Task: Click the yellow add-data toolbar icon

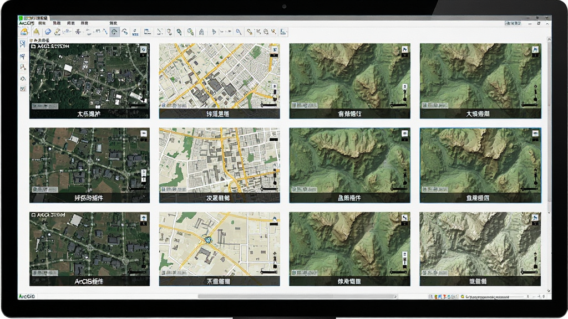Action: point(36,32)
